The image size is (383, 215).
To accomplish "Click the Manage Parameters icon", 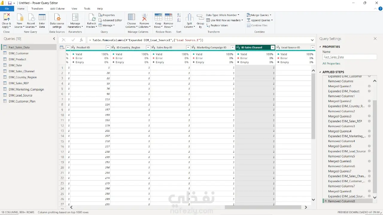I will (x=75, y=17).
